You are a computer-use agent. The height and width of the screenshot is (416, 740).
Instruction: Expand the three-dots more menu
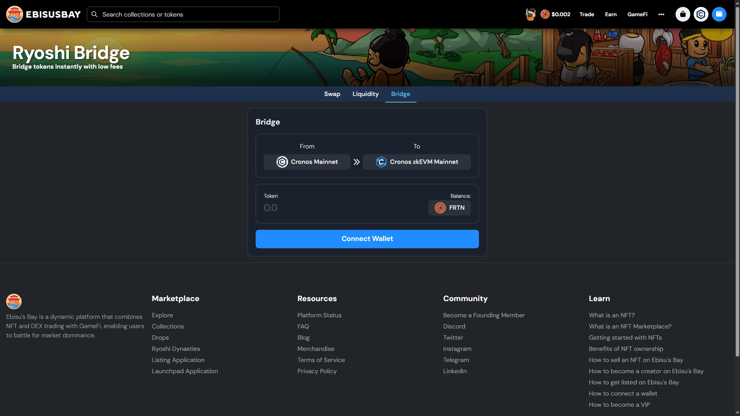pos(661,14)
